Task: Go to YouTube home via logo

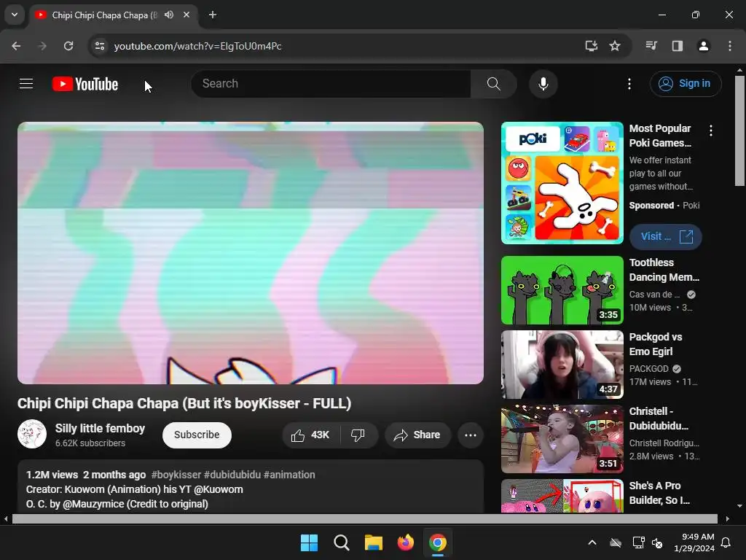Action: (85, 84)
